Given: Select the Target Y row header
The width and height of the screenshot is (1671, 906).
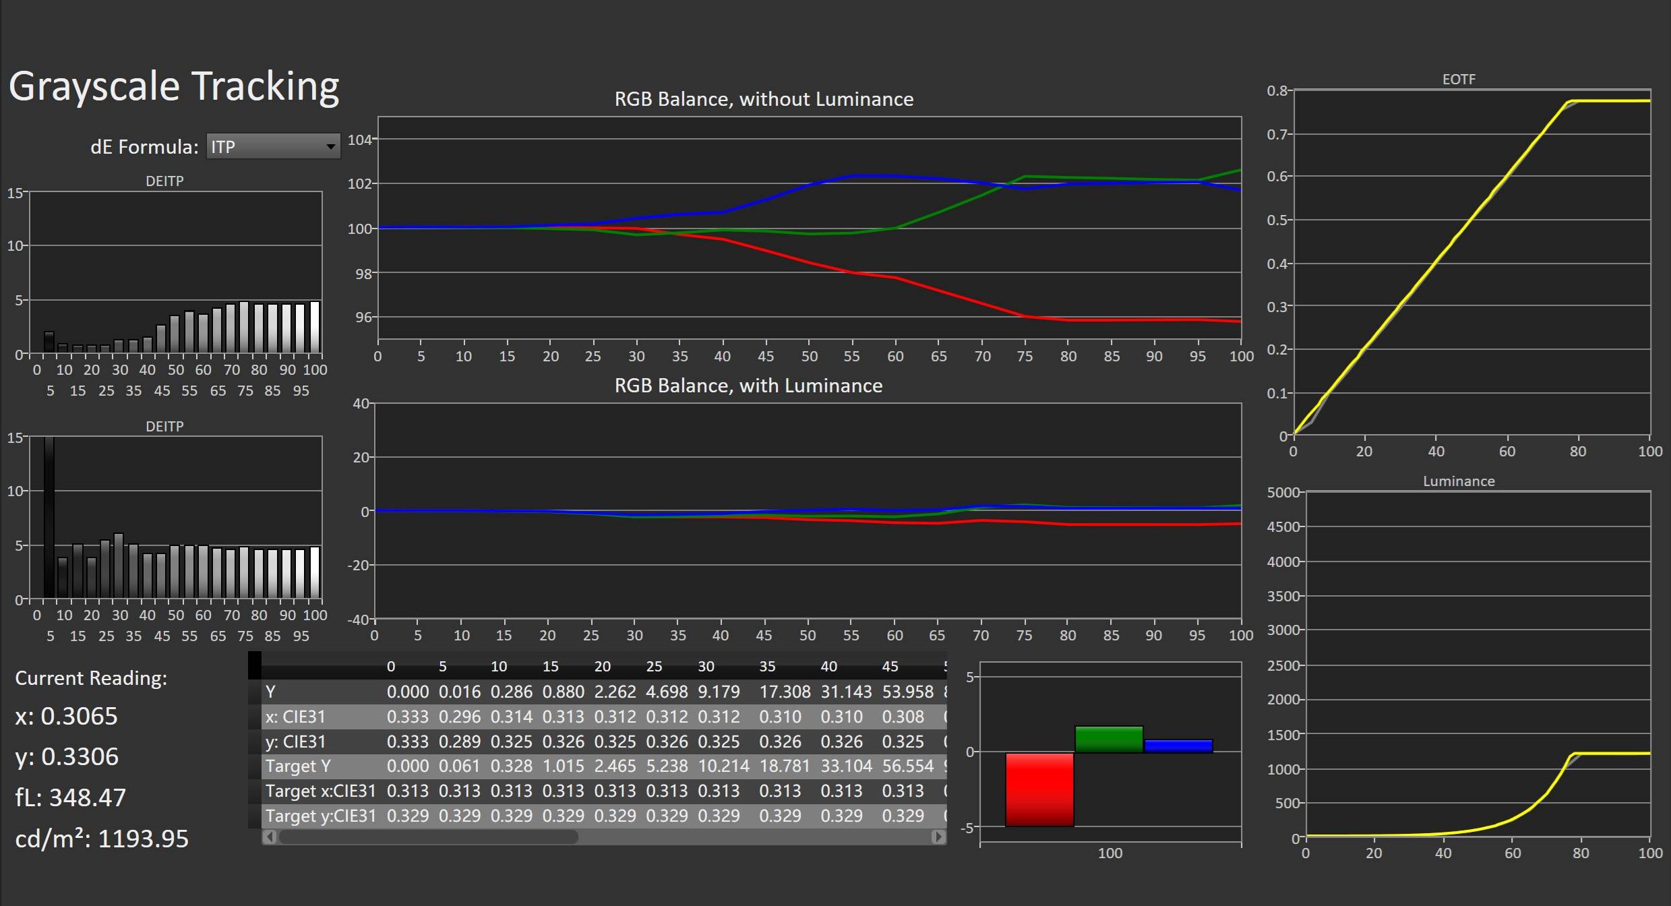Looking at the screenshot, I should tap(298, 766).
